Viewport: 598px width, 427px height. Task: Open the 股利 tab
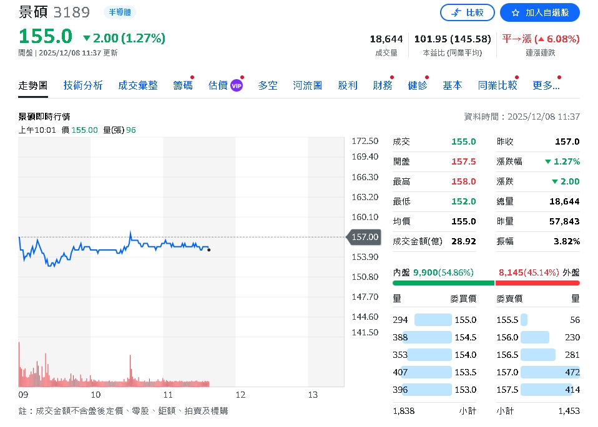348,85
